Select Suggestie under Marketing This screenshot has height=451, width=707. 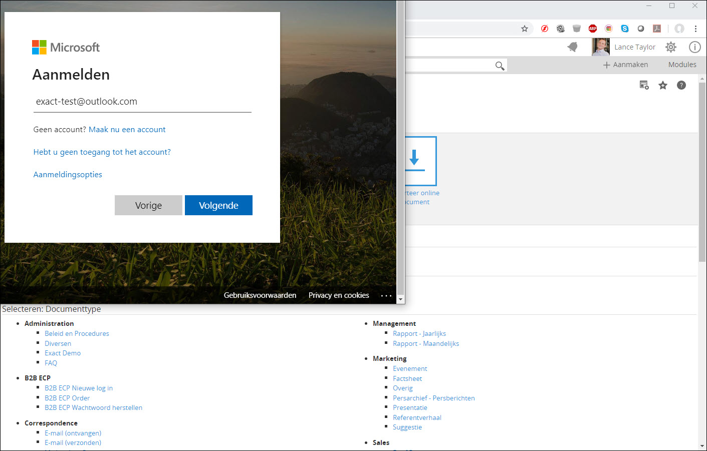point(407,427)
